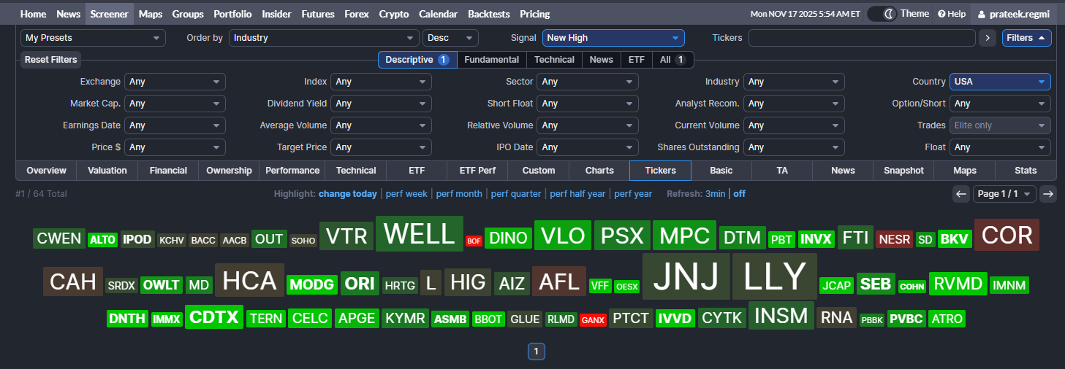
Task: Change the Desc sort direction dropdown
Action: click(x=450, y=38)
